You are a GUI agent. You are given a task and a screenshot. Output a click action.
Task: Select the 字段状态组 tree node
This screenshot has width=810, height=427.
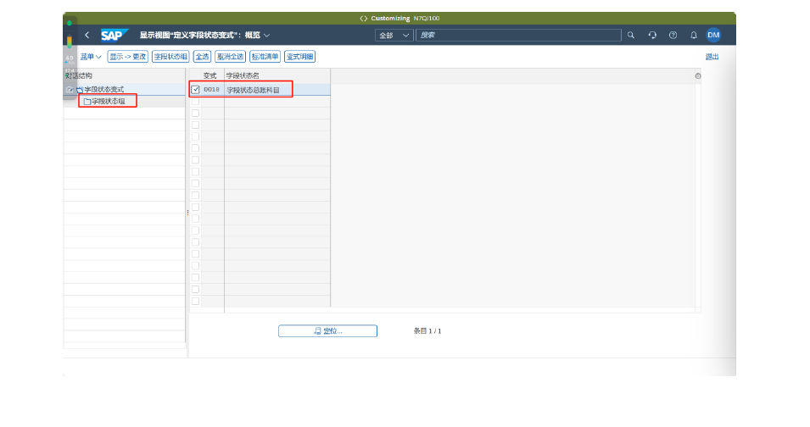point(108,102)
